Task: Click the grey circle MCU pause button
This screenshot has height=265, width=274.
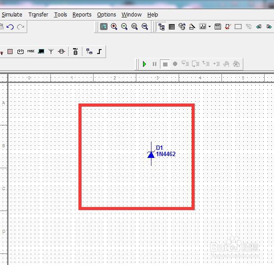Action: pos(175,64)
